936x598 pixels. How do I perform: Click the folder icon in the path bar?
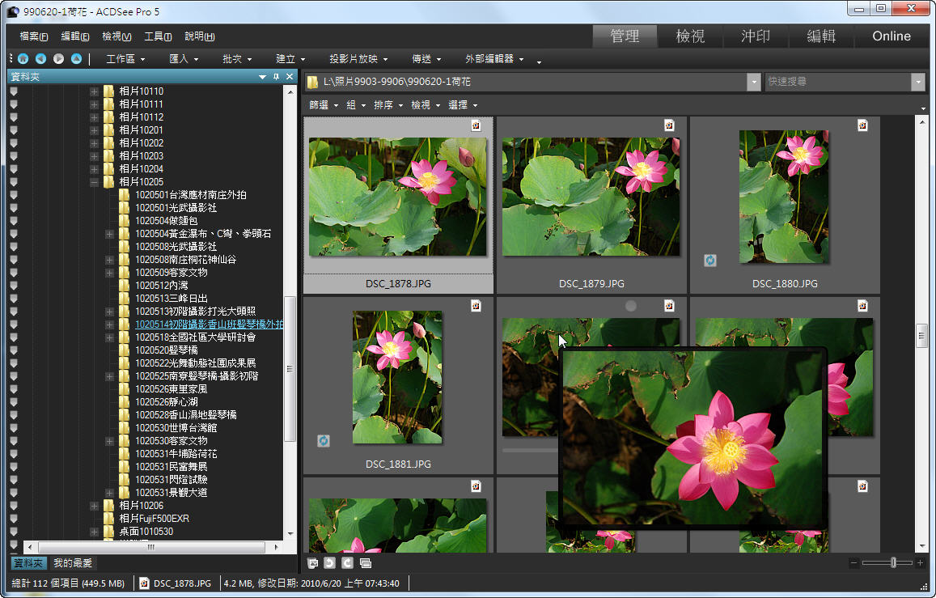pyautogui.click(x=312, y=82)
